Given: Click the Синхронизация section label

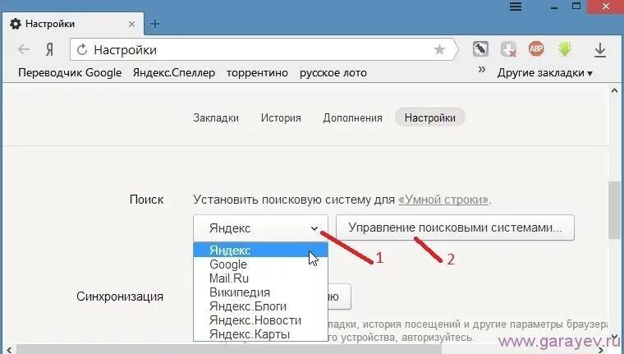Looking at the screenshot, I should pyautogui.click(x=120, y=297).
